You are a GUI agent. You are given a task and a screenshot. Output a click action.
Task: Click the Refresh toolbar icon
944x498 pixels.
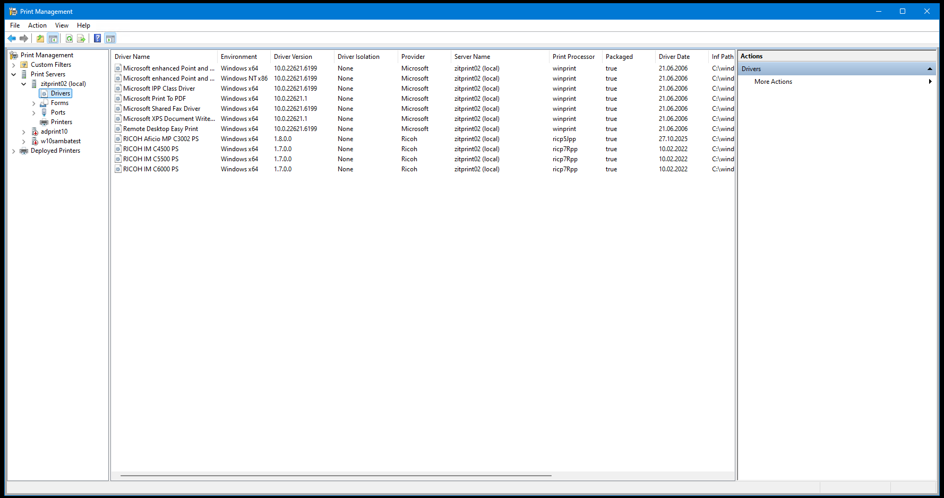pyautogui.click(x=69, y=38)
